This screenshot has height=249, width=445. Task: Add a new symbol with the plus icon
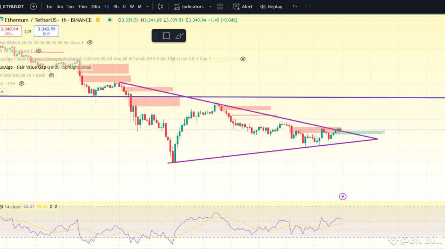[x=33, y=6]
